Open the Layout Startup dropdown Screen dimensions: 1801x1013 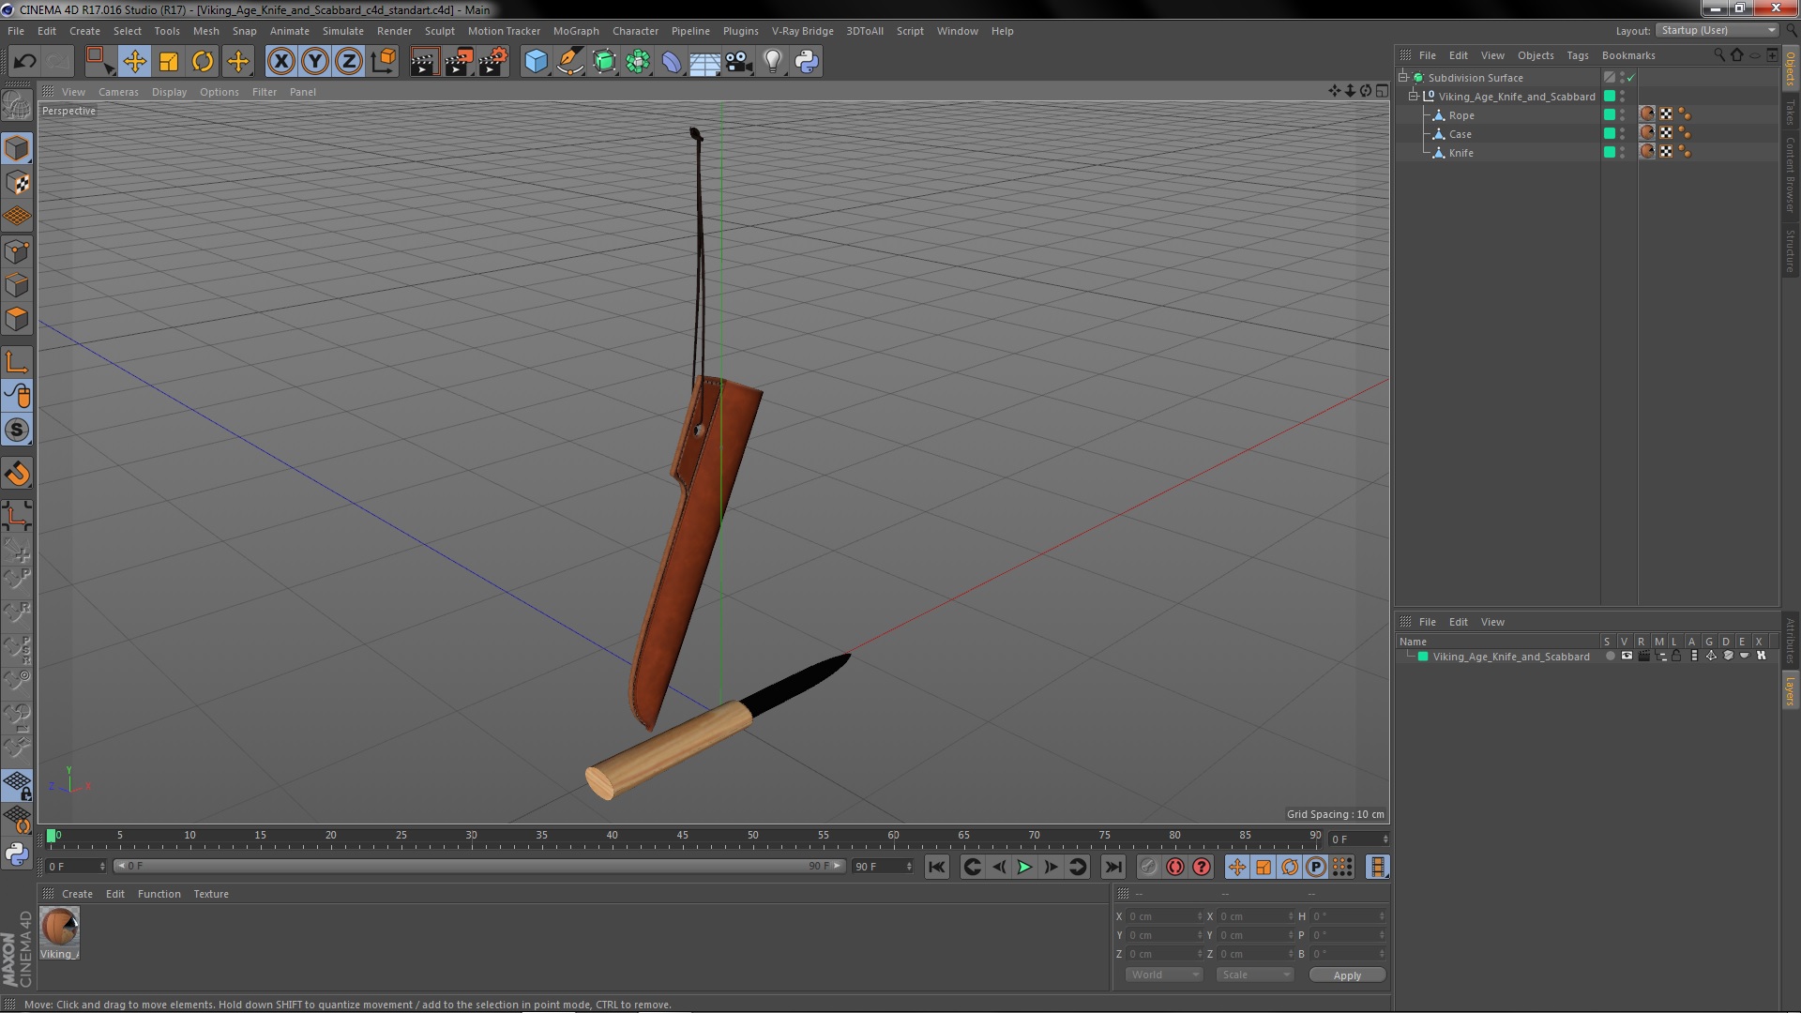click(x=1717, y=31)
